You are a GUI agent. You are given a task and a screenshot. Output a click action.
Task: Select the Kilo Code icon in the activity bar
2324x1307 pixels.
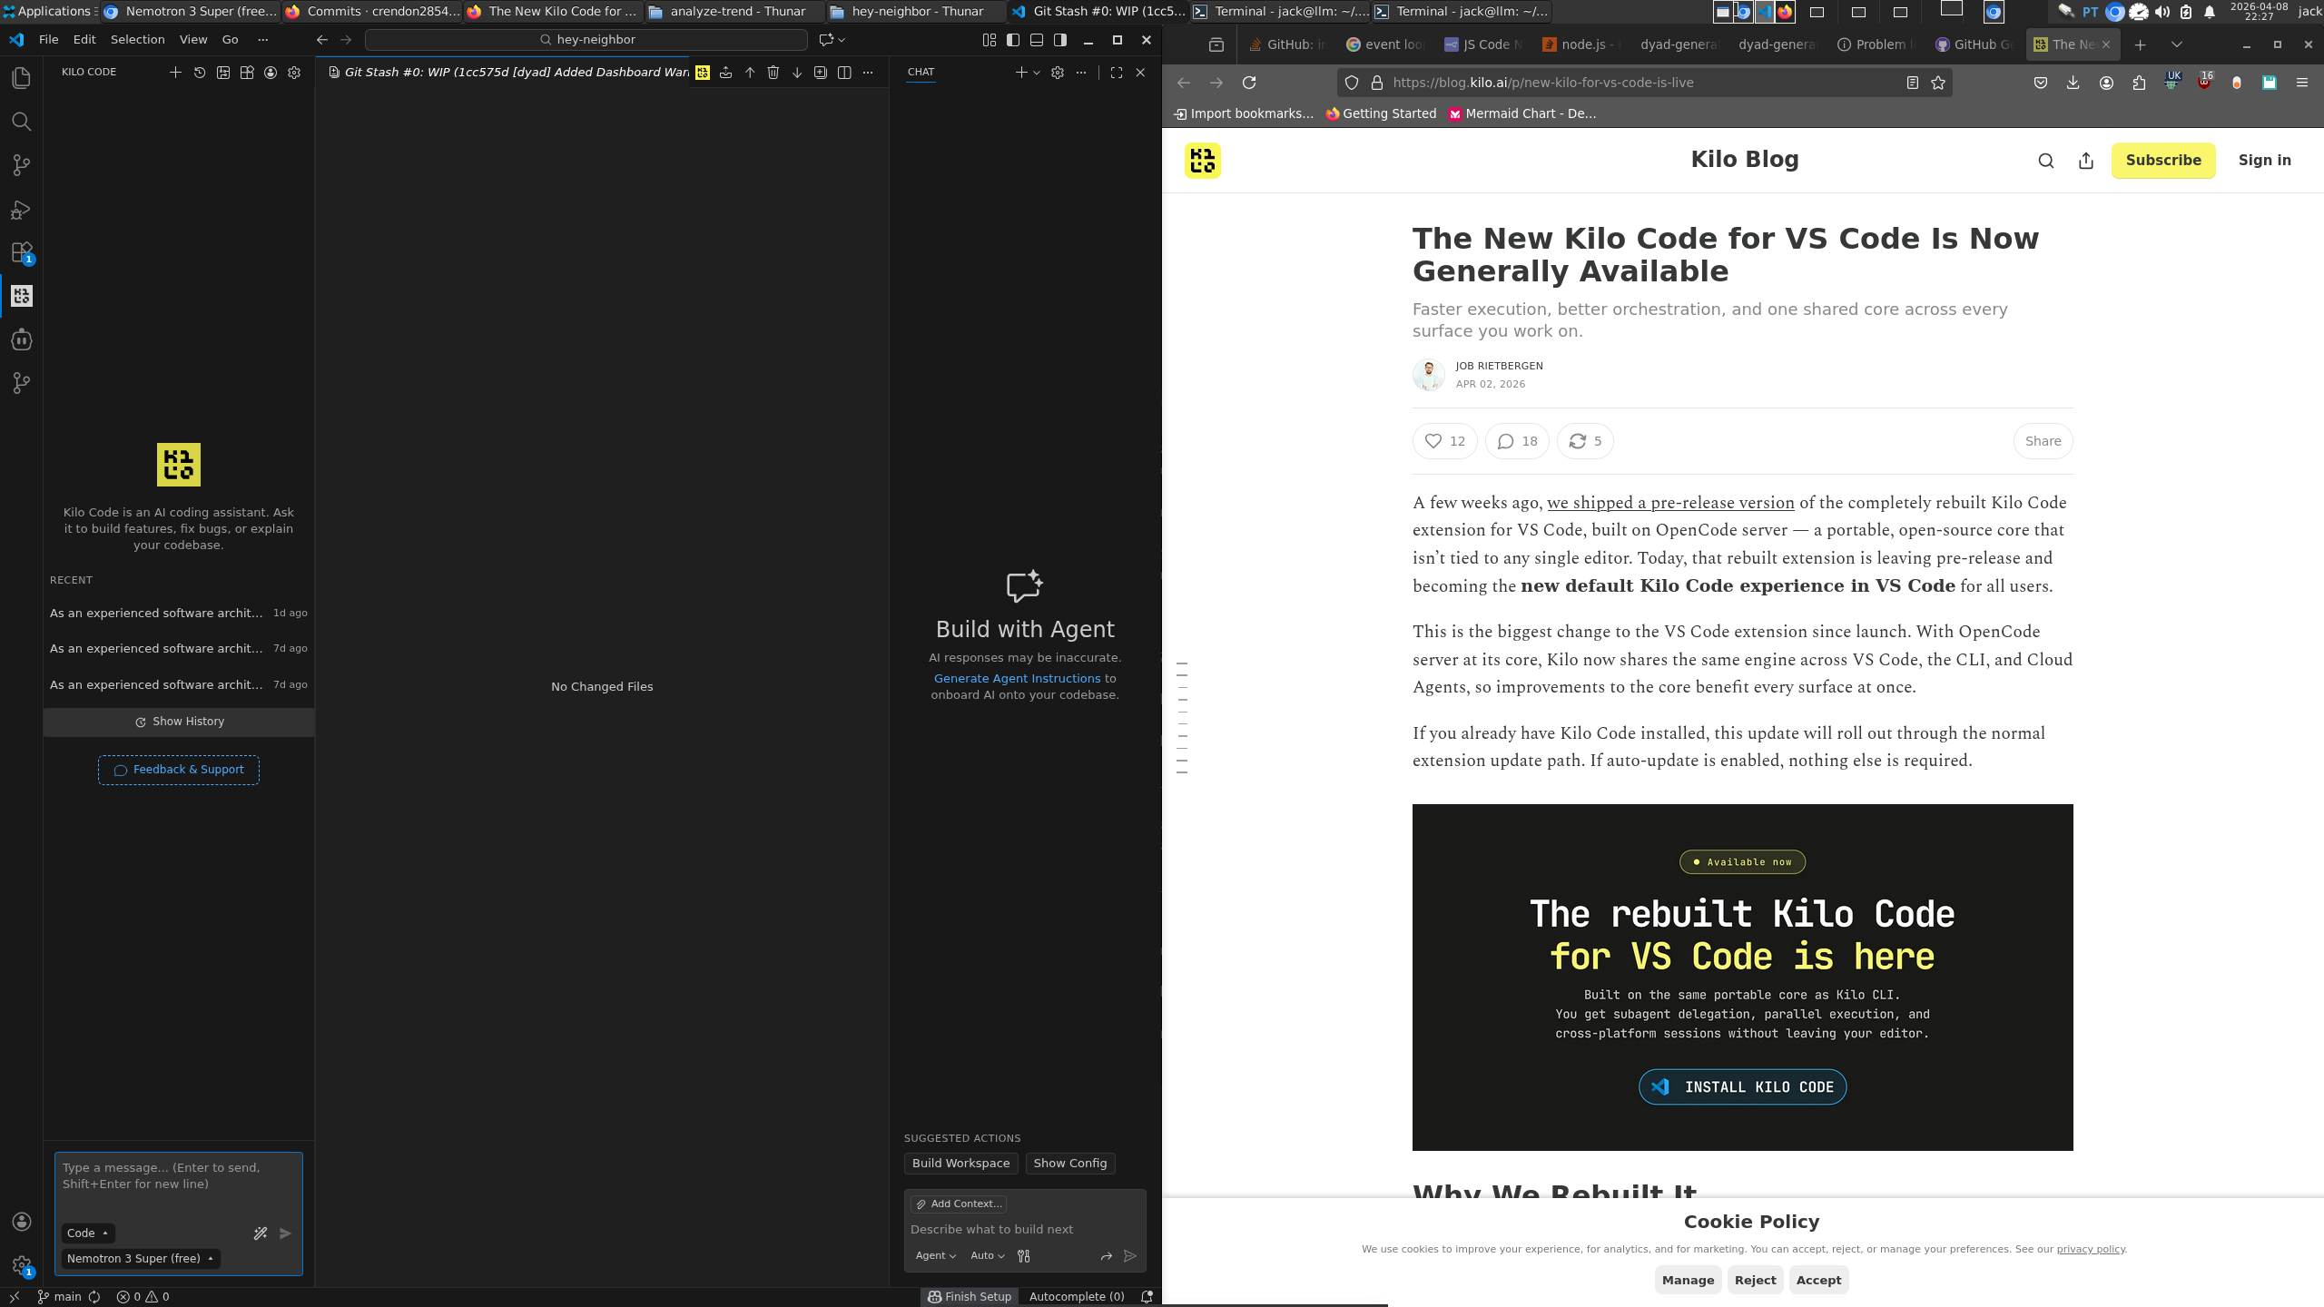click(21, 296)
